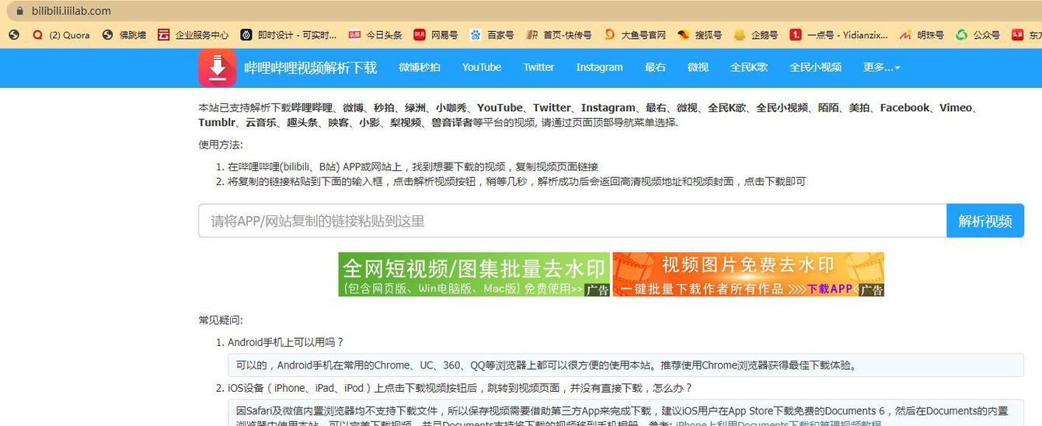Viewport: 1042px width, 426px height.
Task: Click the 使用方法 heading text
Action: tap(221, 145)
